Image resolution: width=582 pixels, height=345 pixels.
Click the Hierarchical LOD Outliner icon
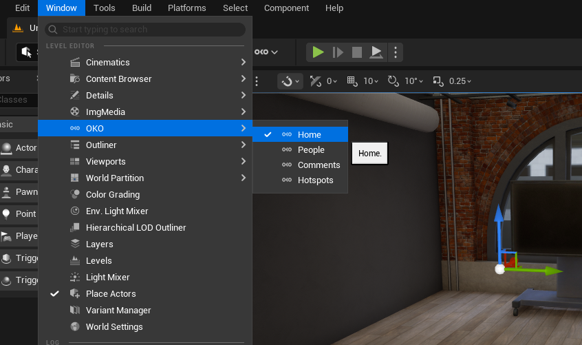click(x=75, y=227)
